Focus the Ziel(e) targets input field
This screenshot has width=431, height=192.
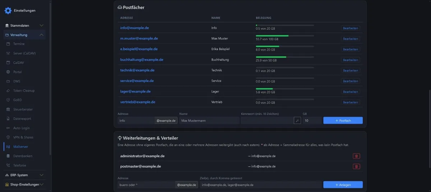[x=260, y=184]
